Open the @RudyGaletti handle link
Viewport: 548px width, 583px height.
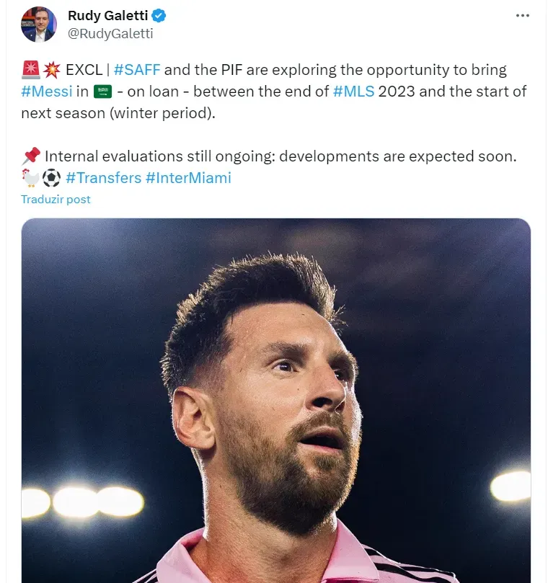click(110, 33)
